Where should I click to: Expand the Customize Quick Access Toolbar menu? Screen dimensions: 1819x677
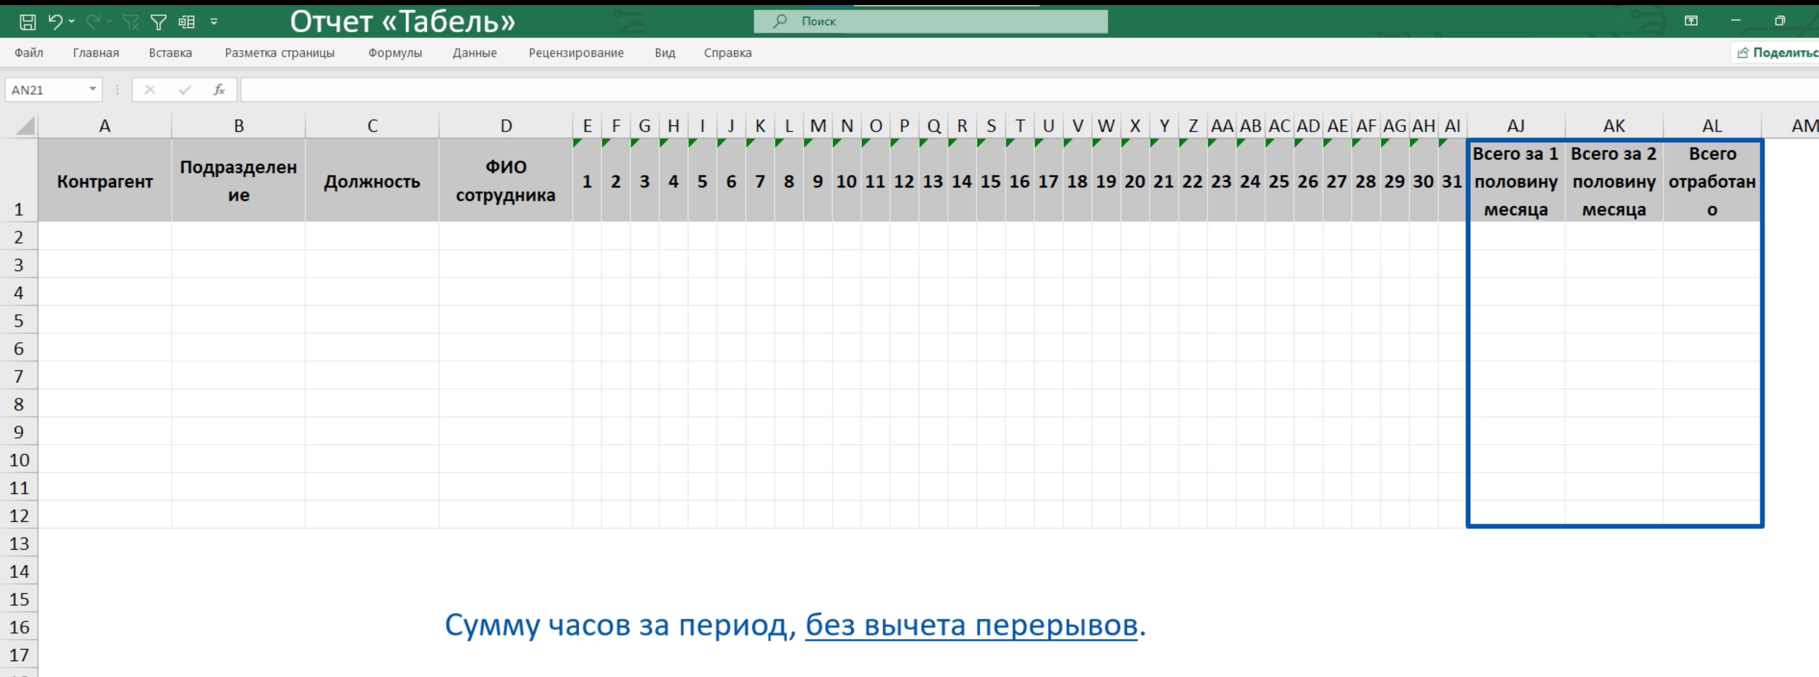point(214,22)
